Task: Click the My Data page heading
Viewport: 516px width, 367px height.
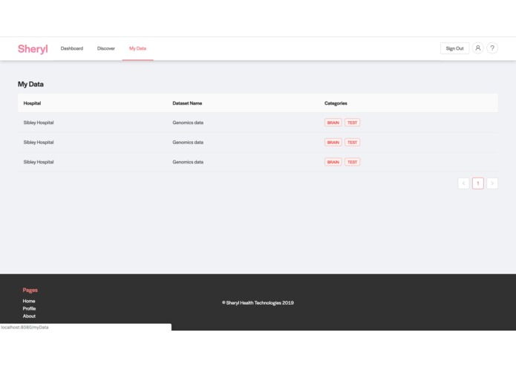Action: click(30, 84)
